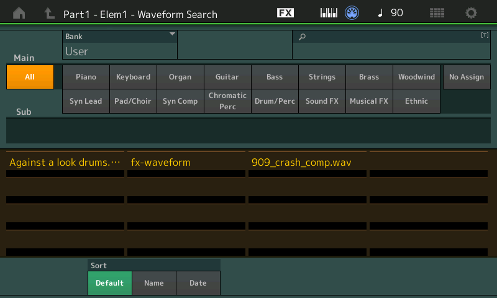This screenshot has height=298, width=497.
Task: Open the FX overview icon
Action: pos(285,13)
